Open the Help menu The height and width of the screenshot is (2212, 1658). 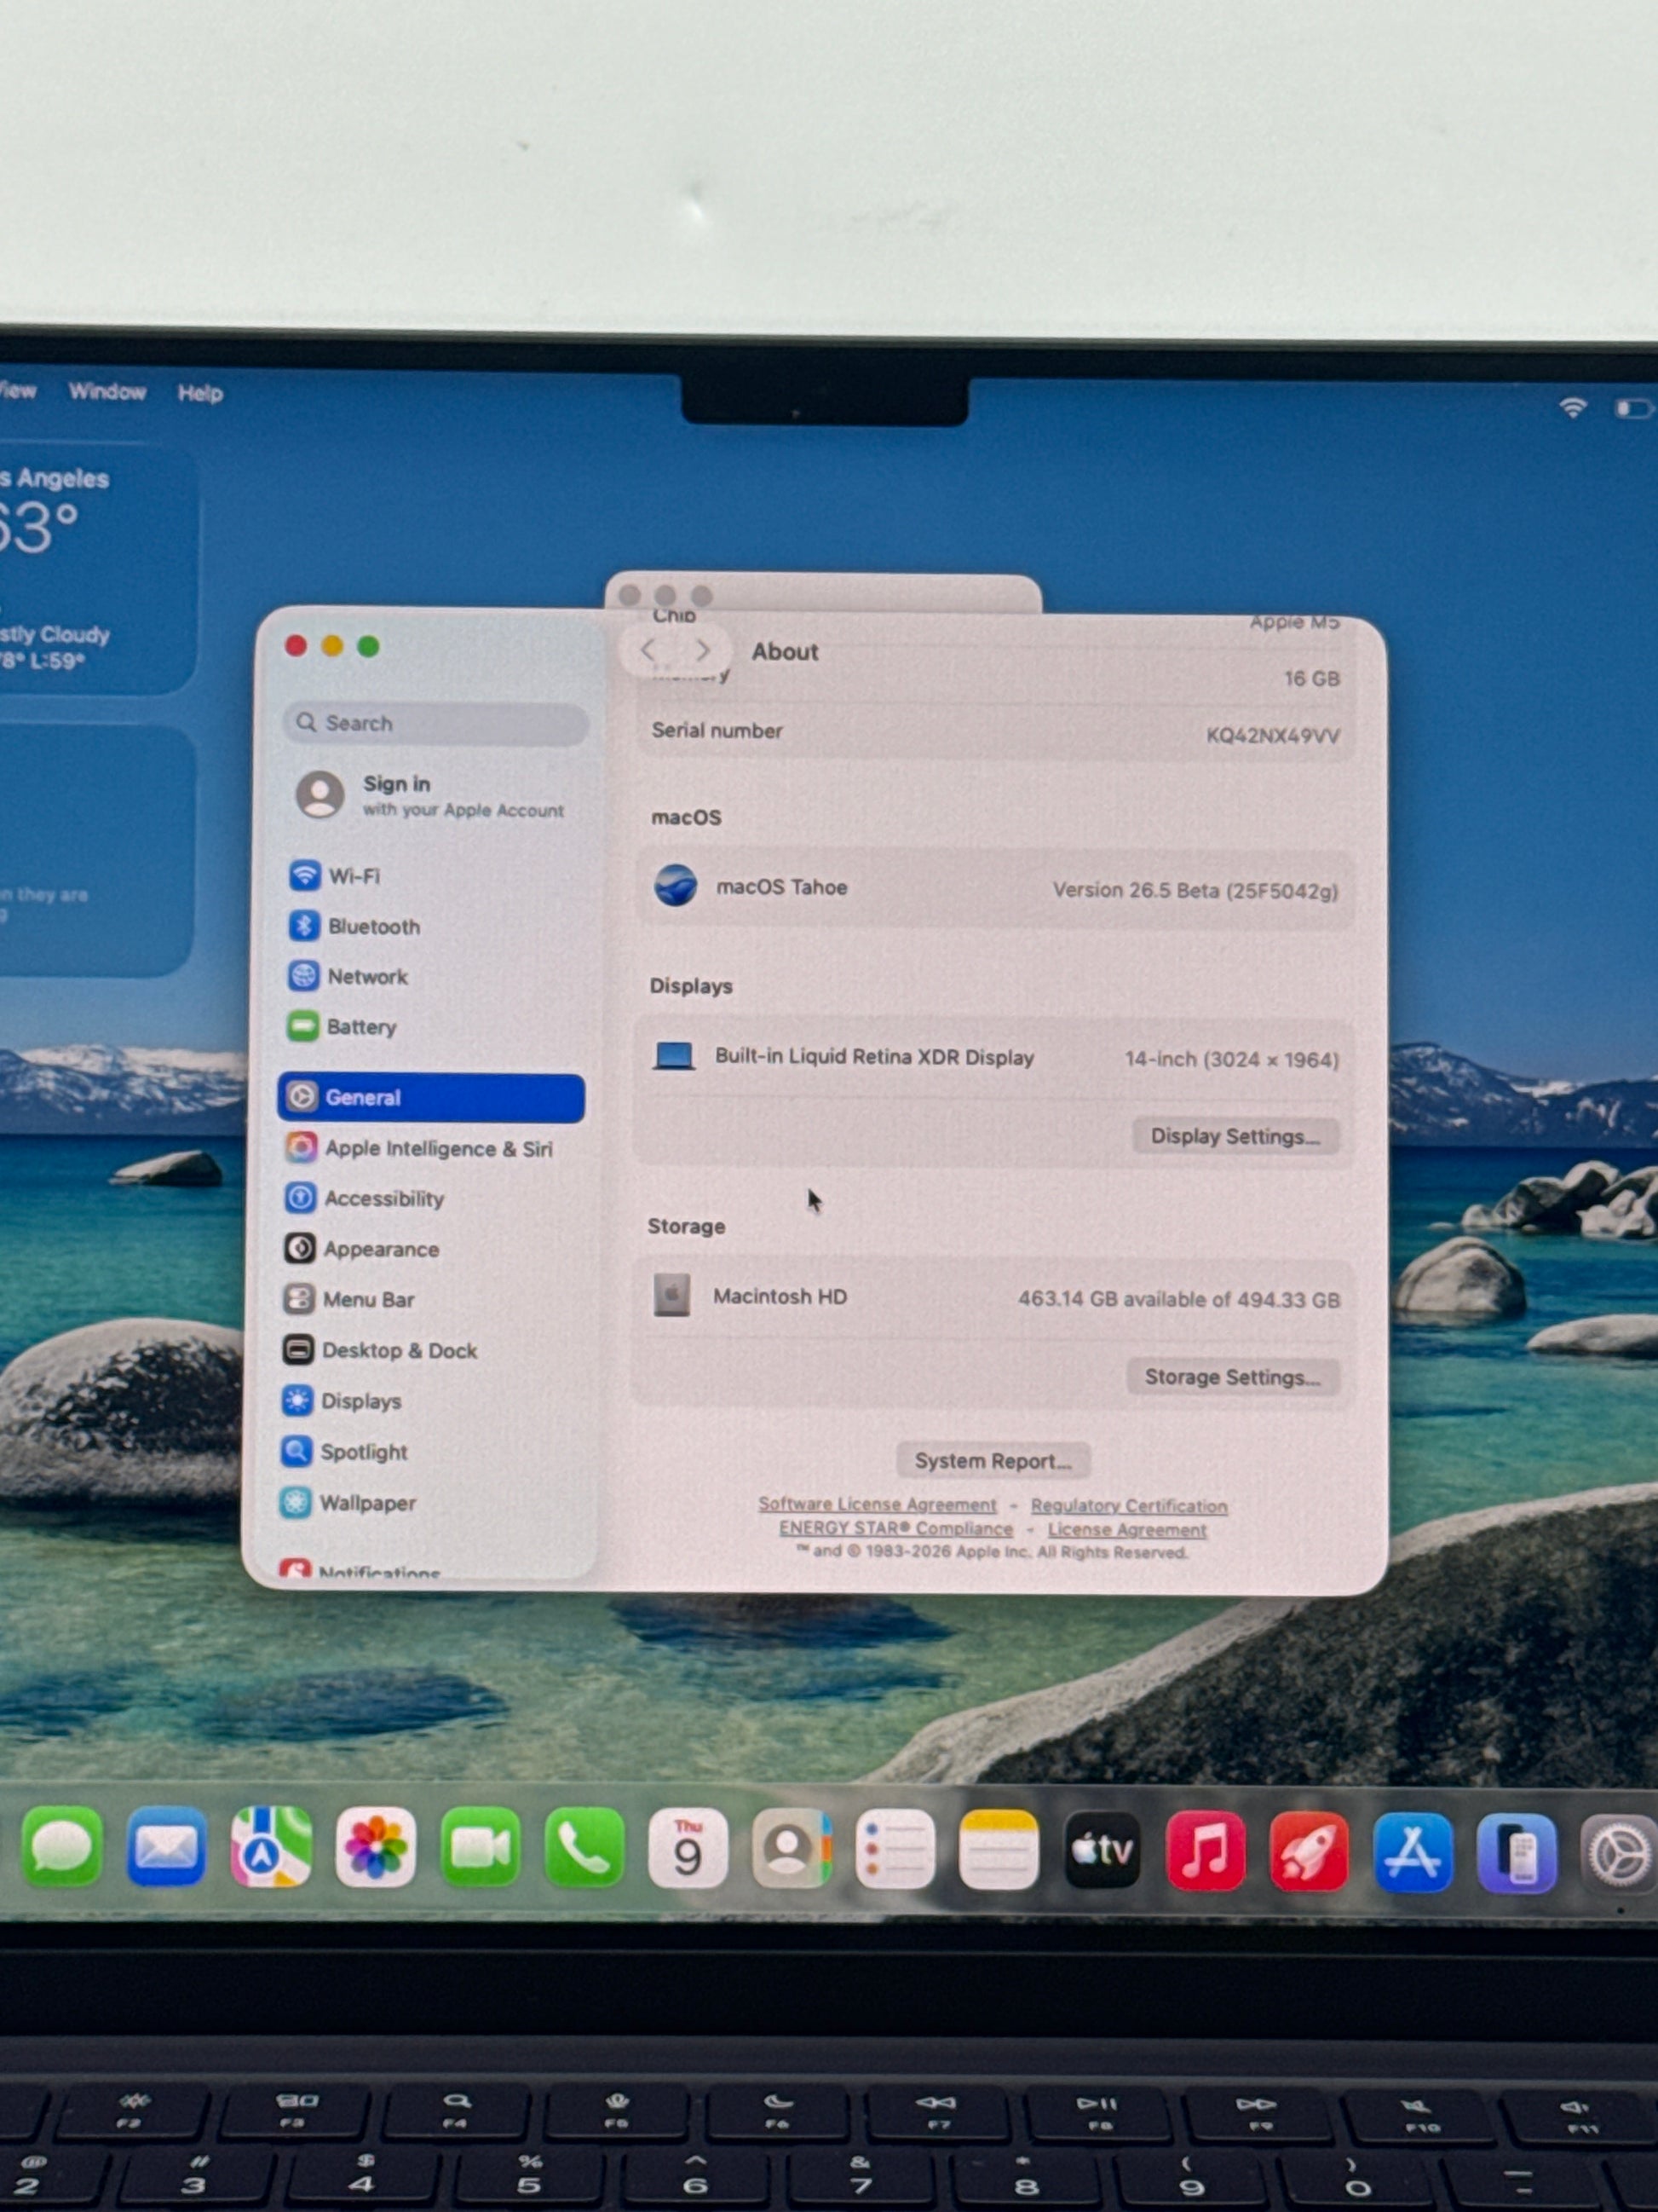click(200, 393)
